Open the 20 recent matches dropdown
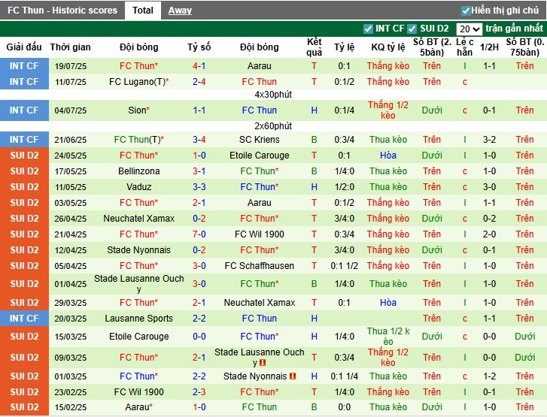This screenshot has height=417, width=547. [x=470, y=29]
